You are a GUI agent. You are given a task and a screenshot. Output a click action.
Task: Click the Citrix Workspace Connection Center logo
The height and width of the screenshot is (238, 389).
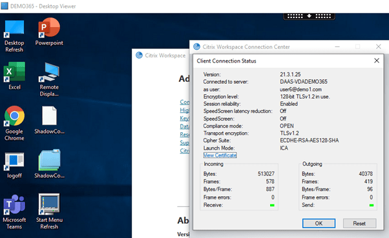pyautogui.click(x=196, y=46)
